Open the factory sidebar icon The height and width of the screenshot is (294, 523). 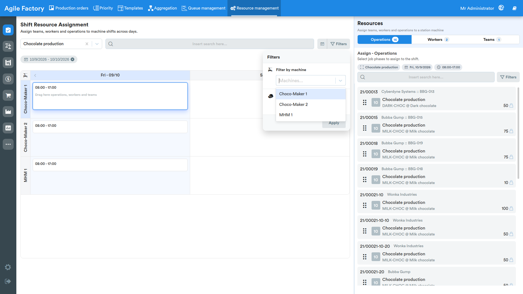(8, 112)
